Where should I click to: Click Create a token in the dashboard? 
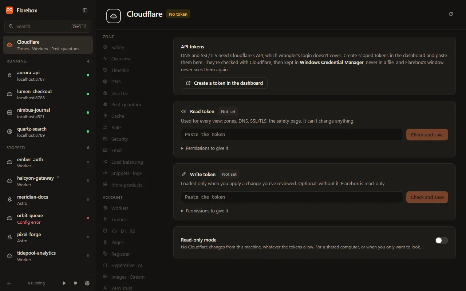pyautogui.click(x=224, y=83)
